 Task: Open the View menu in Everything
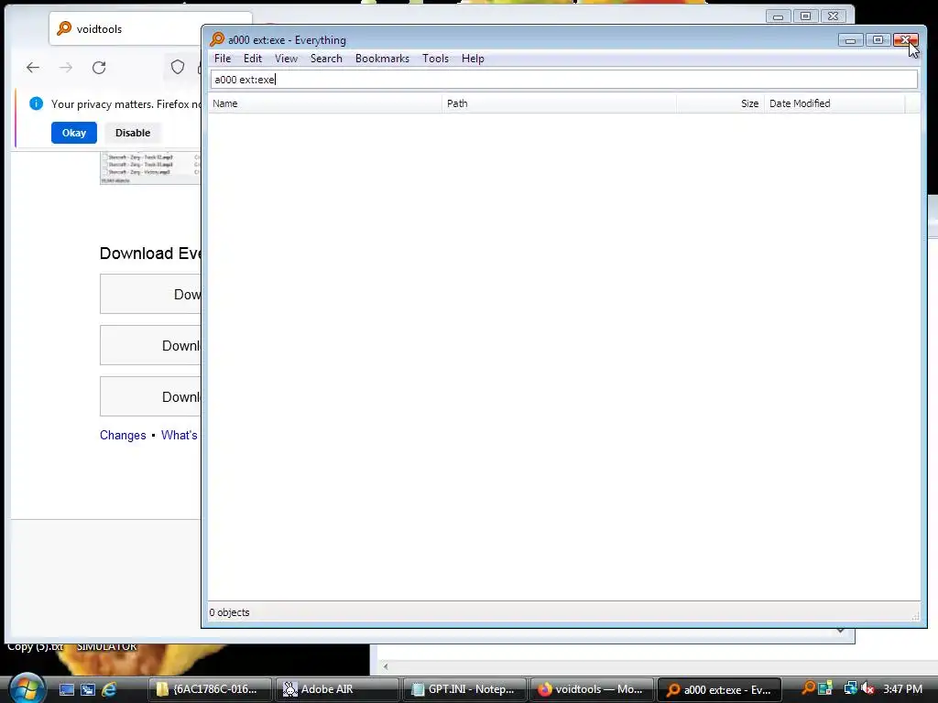tap(286, 59)
